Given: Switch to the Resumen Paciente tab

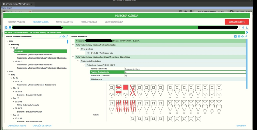Looking at the screenshot, I should click(x=17, y=22).
